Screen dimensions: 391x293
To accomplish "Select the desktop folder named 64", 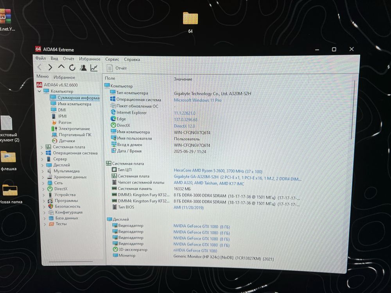I will [x=190, y=22].
